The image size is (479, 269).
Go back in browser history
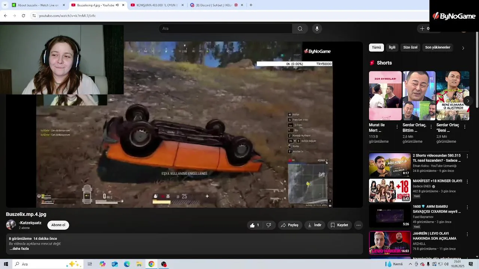5,16
